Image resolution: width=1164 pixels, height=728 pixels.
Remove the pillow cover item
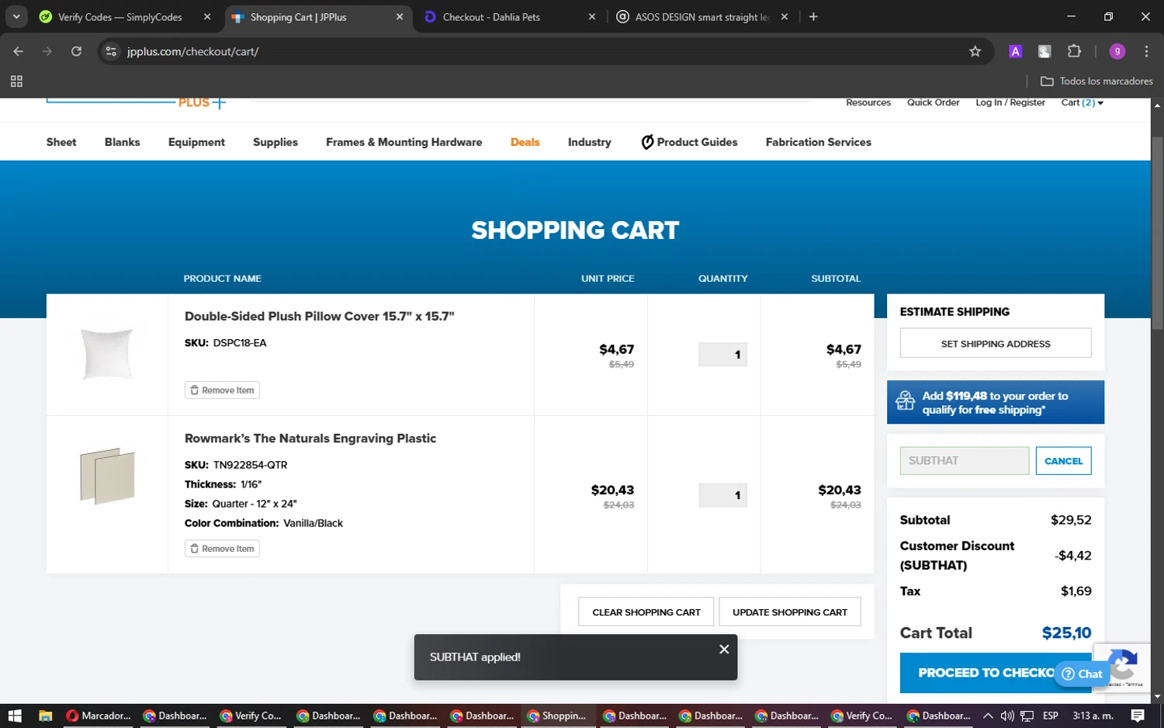tap(222, 390)
